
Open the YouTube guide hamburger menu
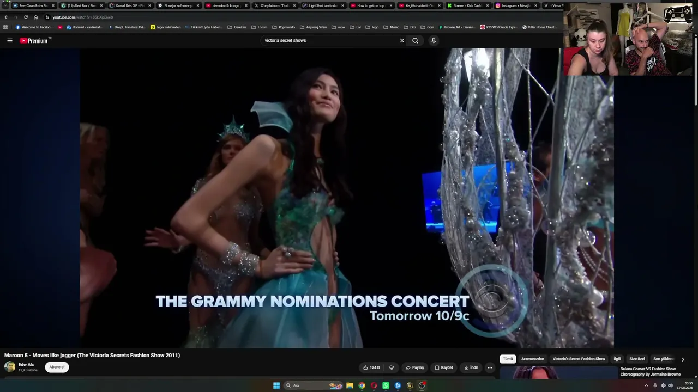[x=9, y=40]
